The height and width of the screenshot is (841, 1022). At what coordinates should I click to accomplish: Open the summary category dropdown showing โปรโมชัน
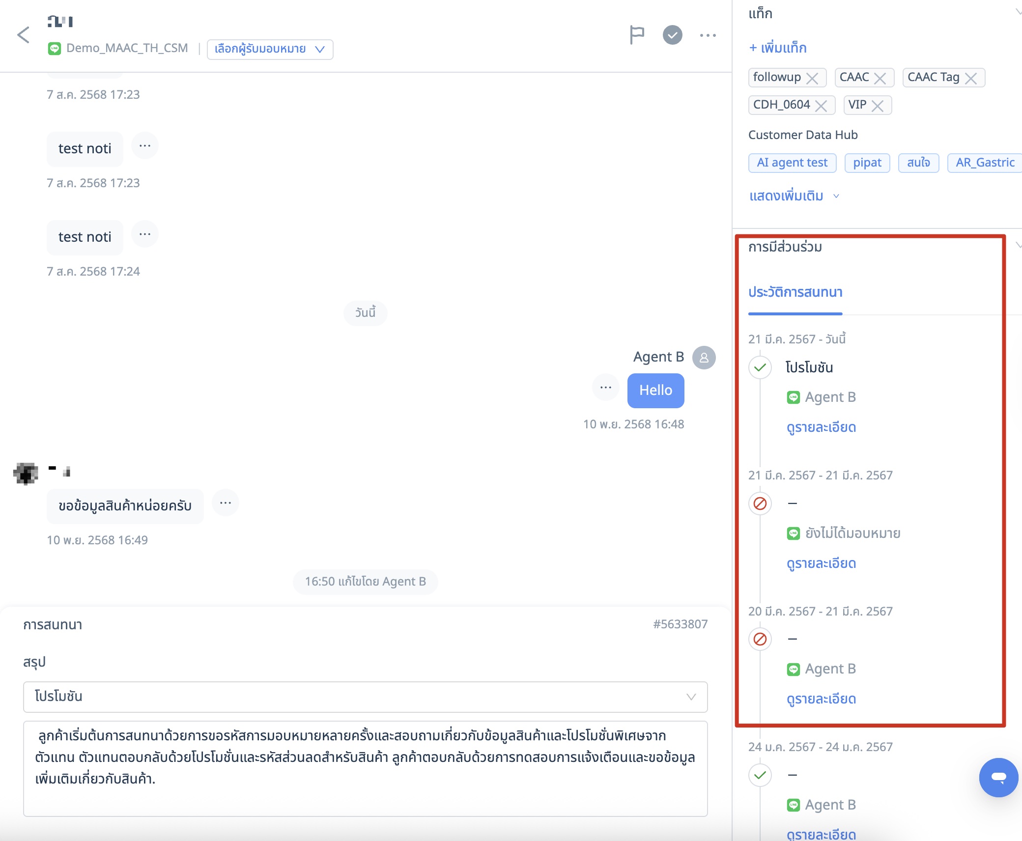point(365,697)
